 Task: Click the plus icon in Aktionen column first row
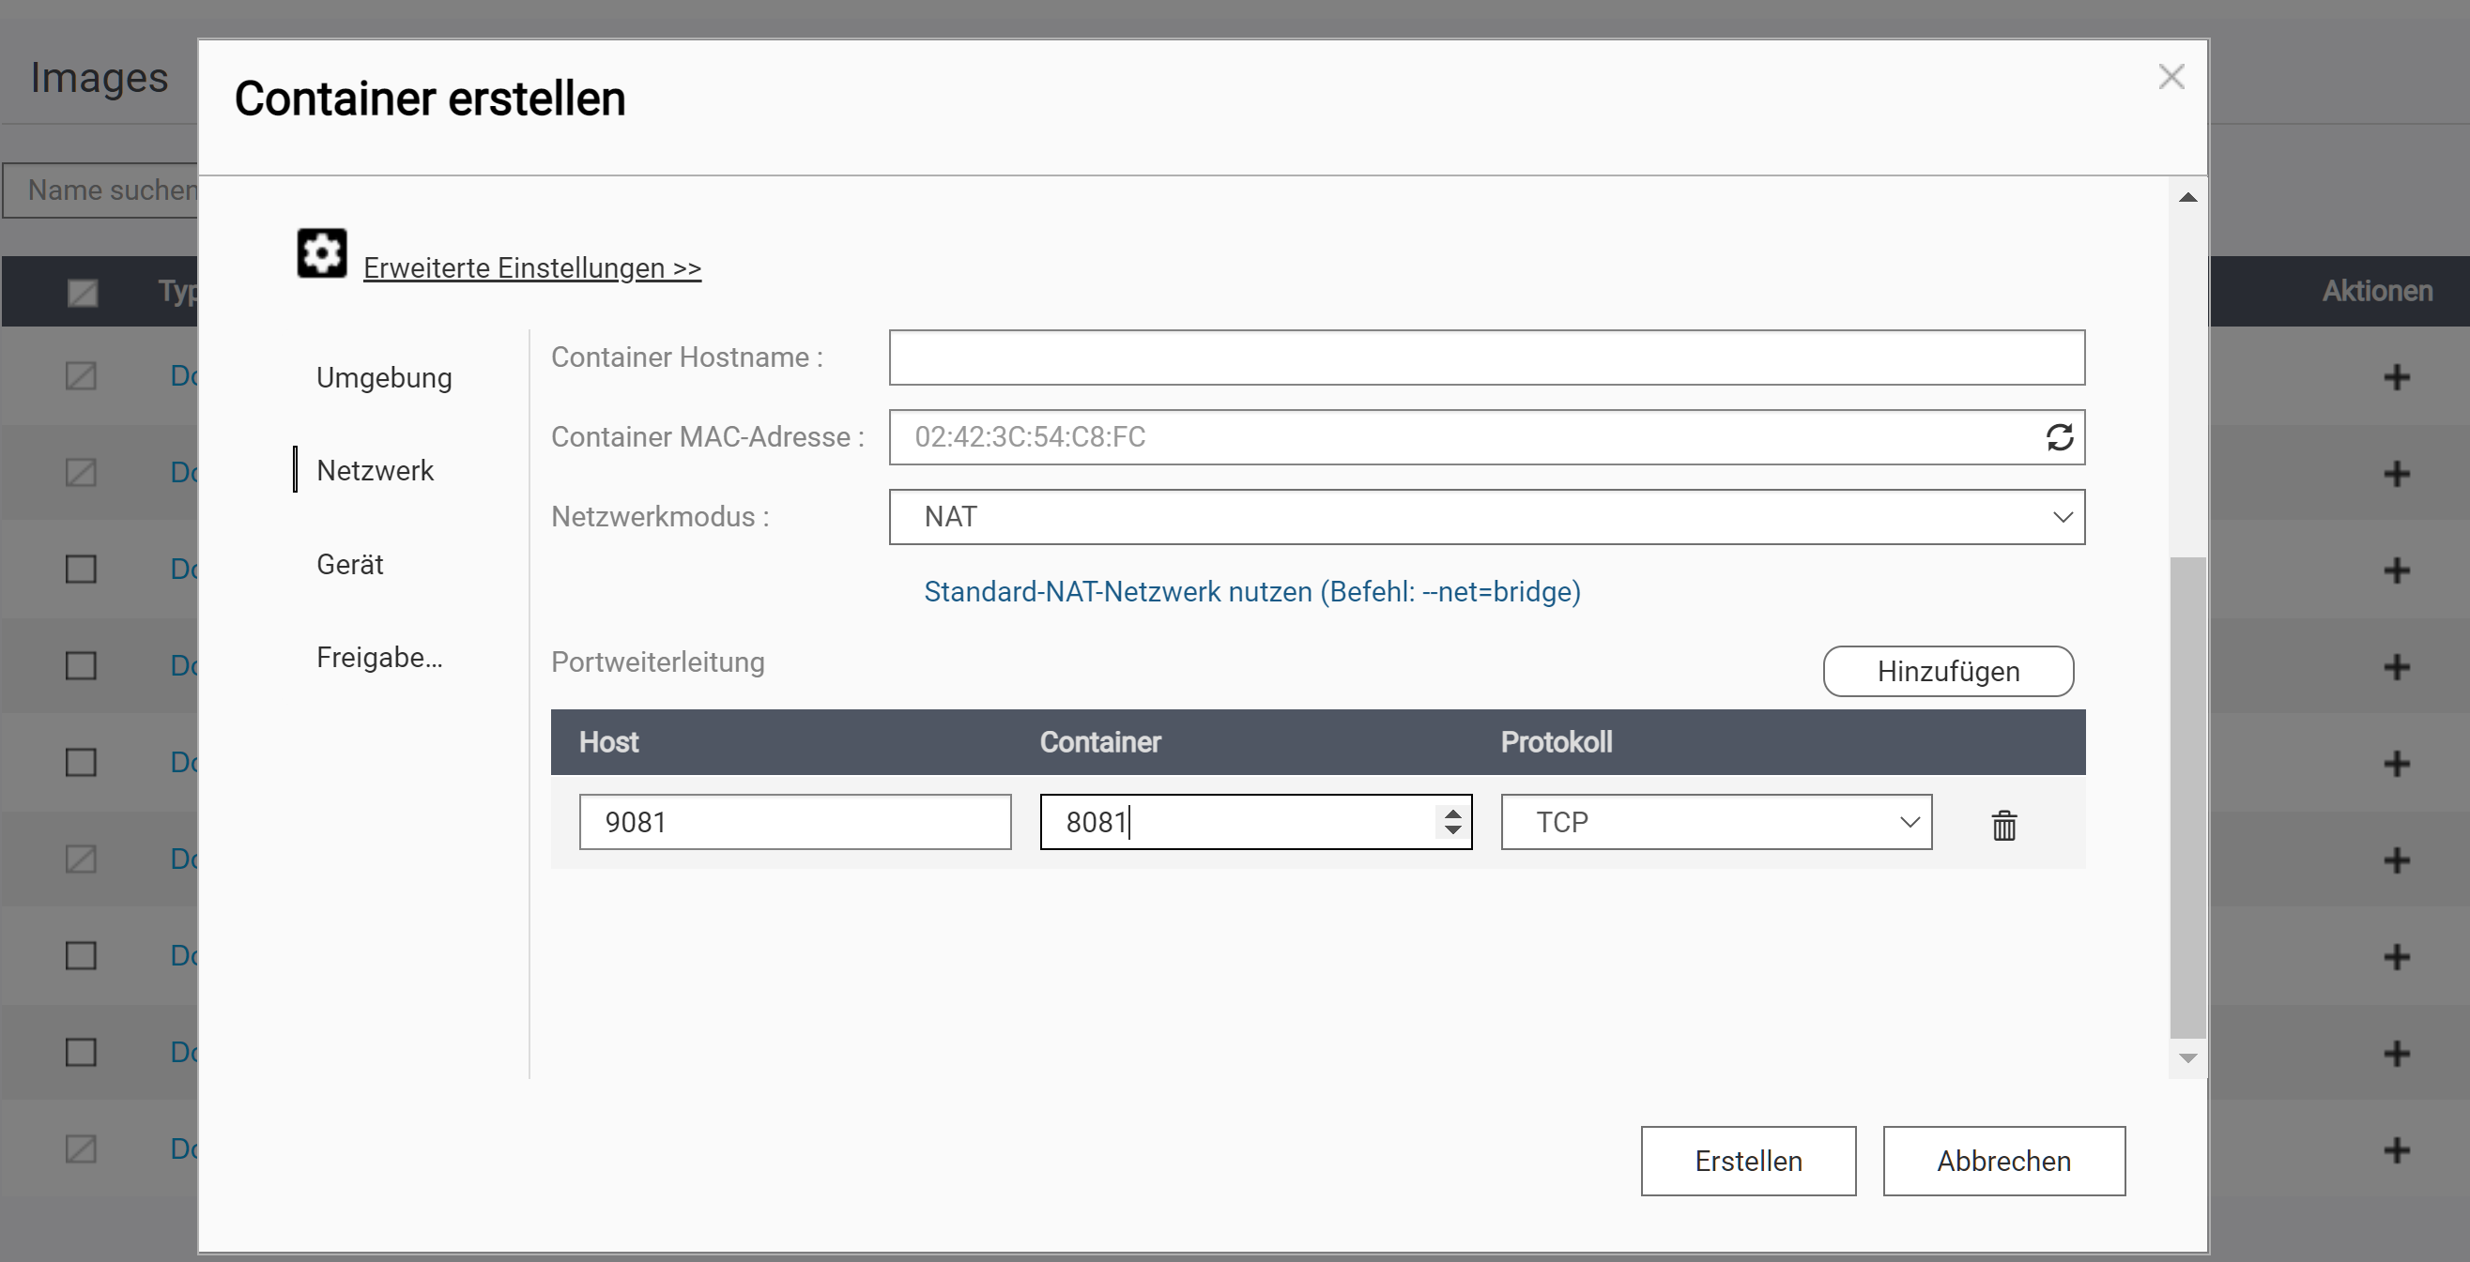[x=2396, y=376]
